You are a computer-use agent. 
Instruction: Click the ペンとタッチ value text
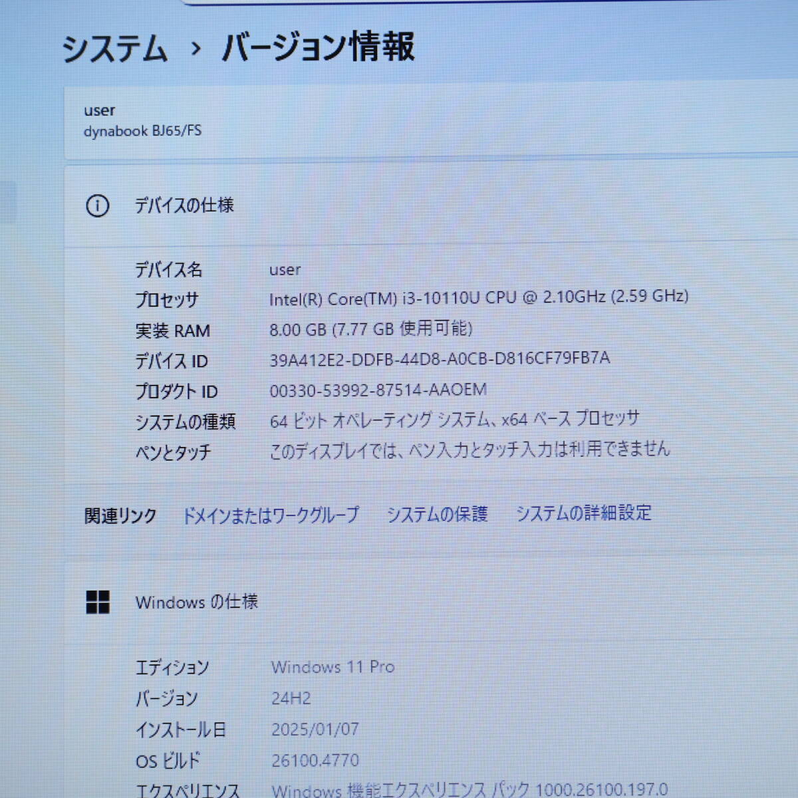(469, 450)
